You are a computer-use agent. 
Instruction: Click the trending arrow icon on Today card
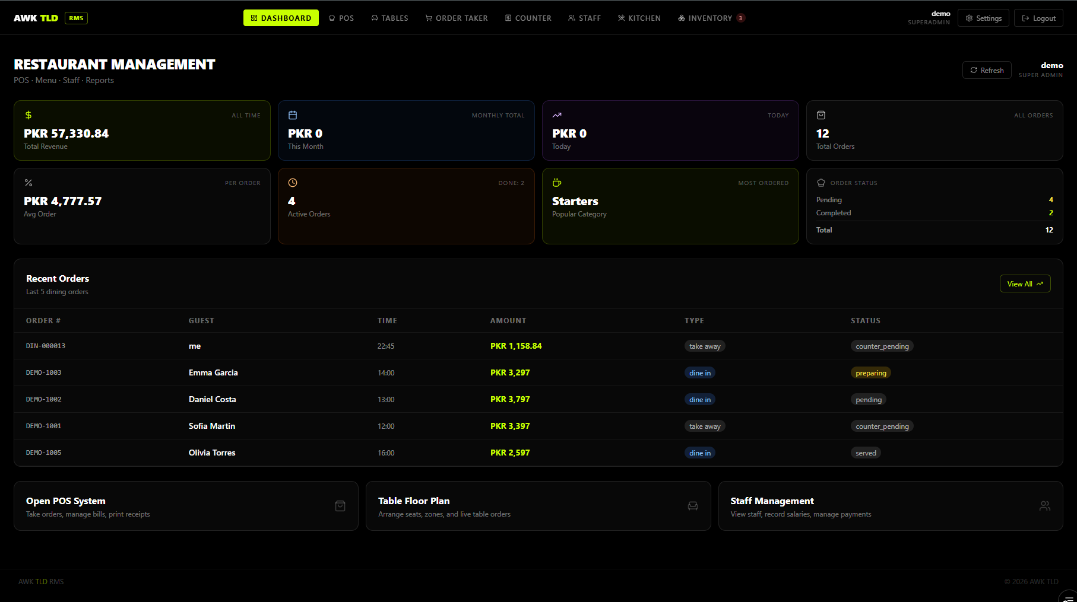[557, 115]
